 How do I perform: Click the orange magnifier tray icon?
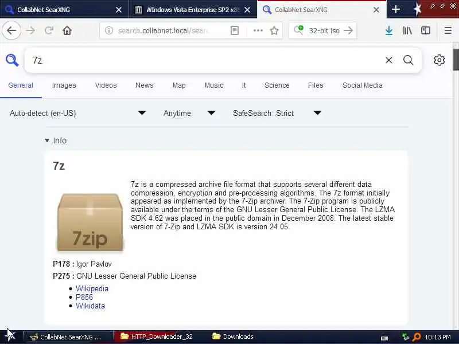coord(417,337)
